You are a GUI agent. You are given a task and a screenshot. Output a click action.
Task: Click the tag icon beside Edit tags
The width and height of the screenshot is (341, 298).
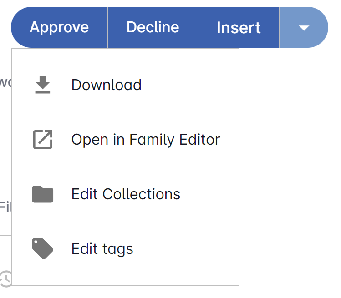click(43, 249)
